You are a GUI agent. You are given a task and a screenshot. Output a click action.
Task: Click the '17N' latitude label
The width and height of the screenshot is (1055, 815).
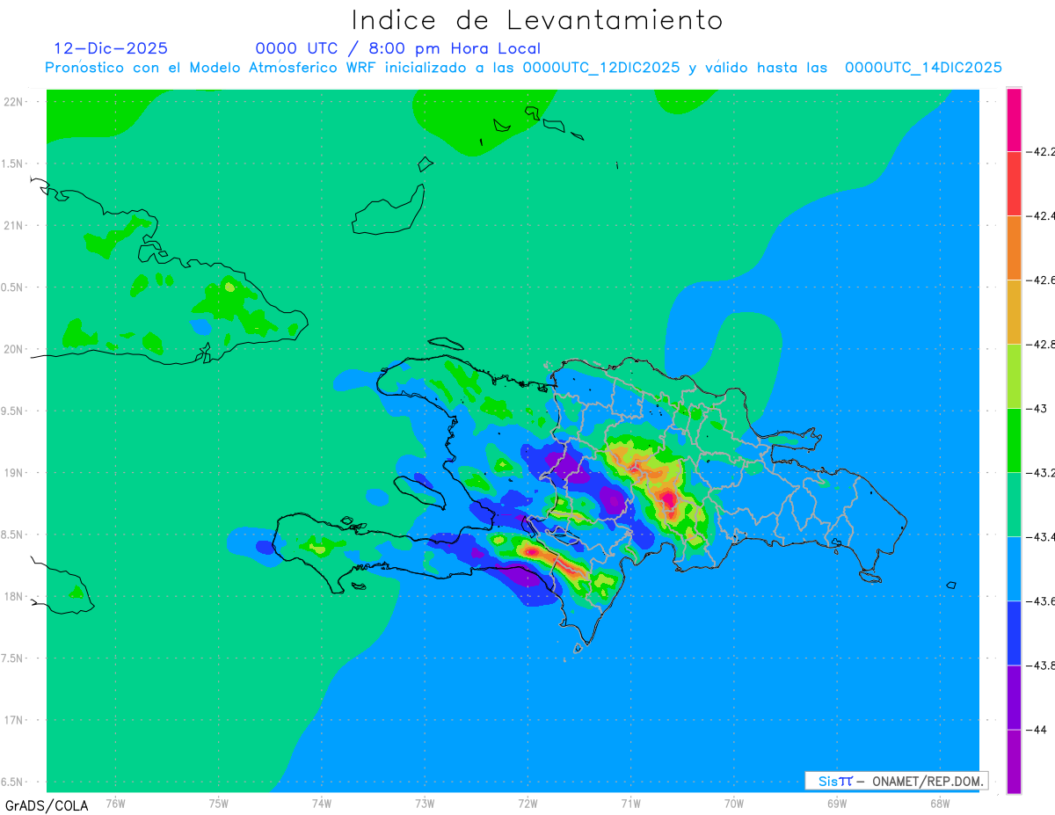point(15,720)
